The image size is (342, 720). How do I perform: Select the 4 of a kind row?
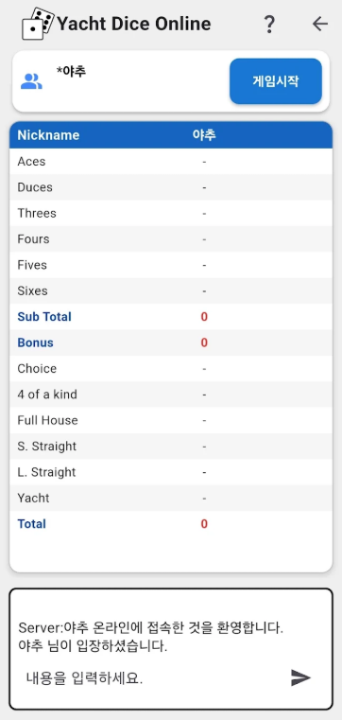(171, 395)
